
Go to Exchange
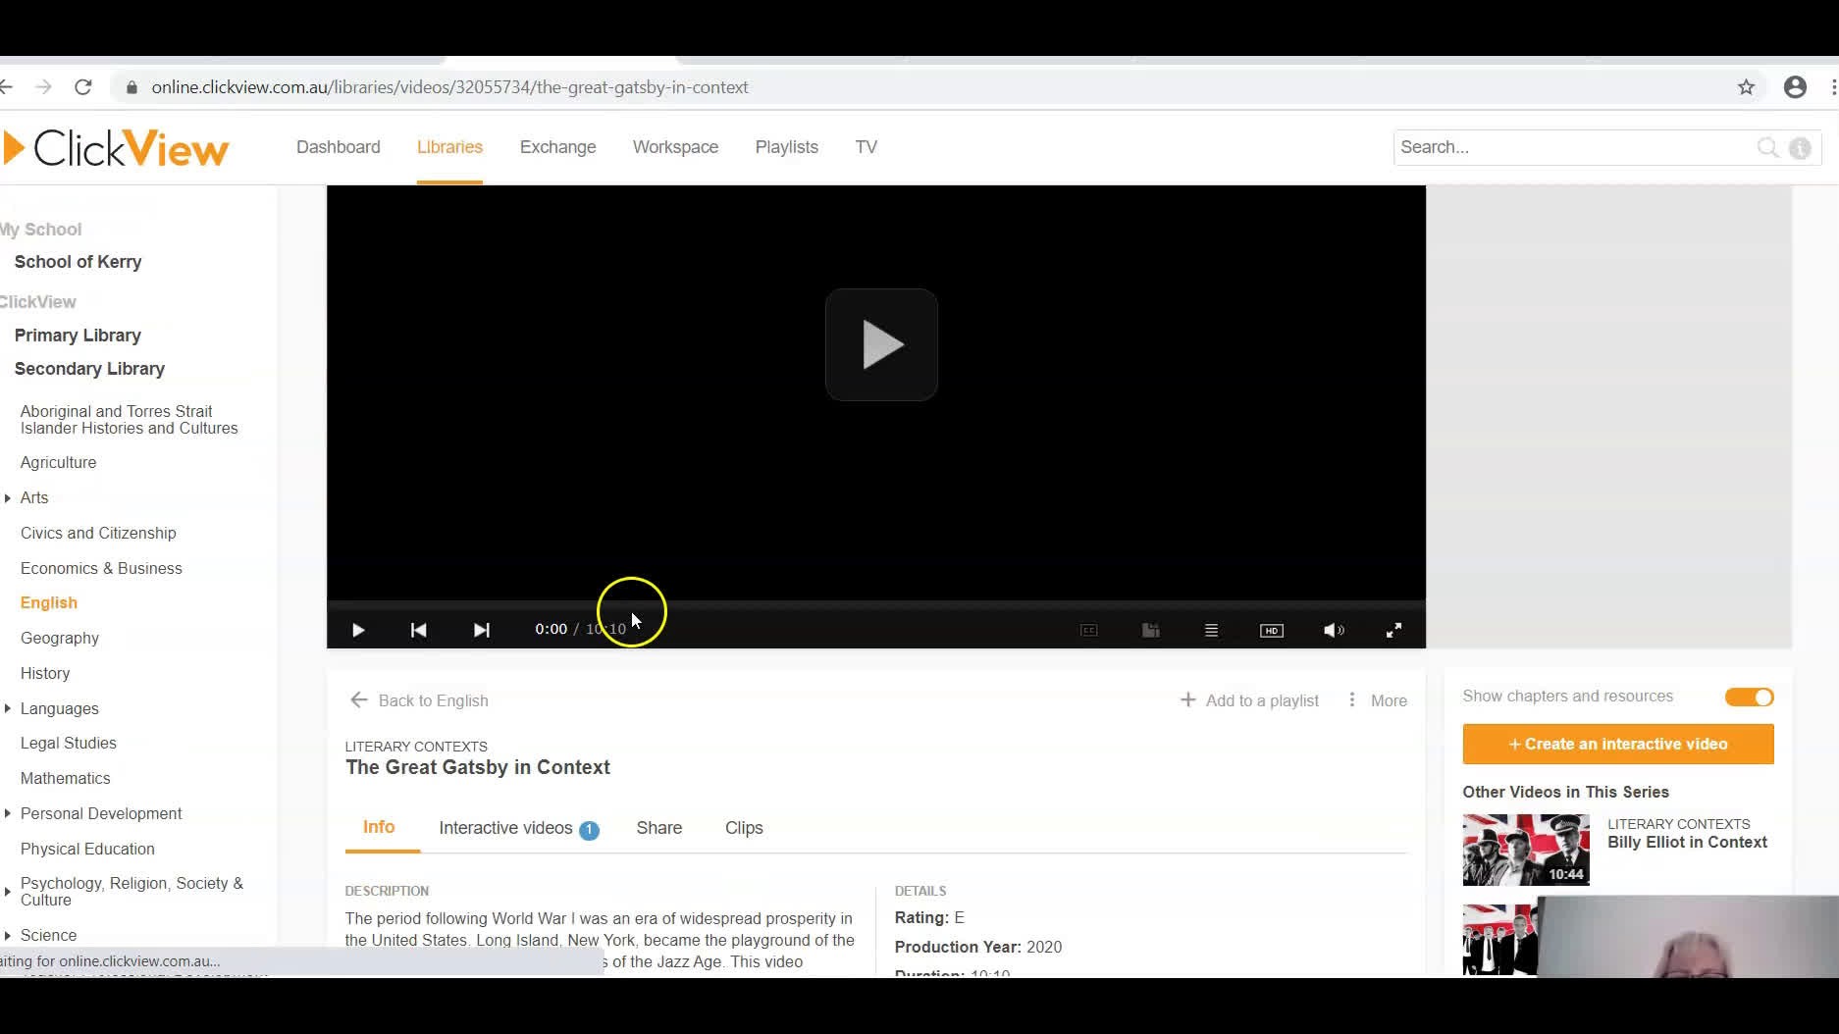[557, 147]
